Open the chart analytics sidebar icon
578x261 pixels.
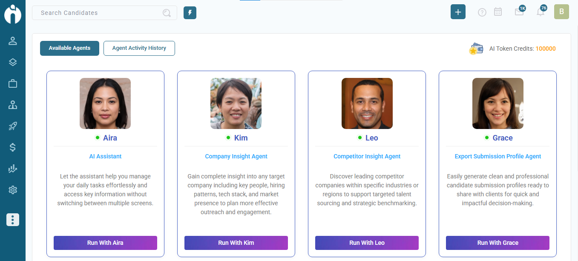(x=13, y=169)
